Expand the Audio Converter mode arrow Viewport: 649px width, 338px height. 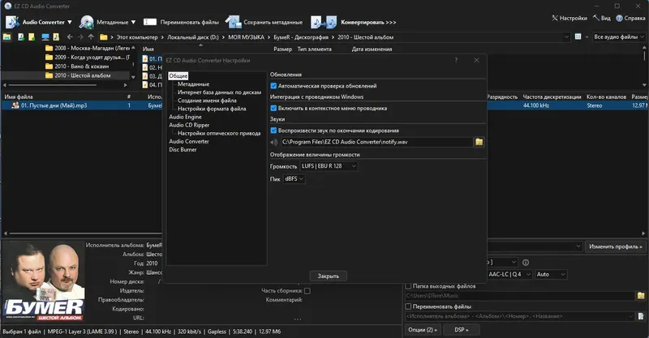coord(70,23)
